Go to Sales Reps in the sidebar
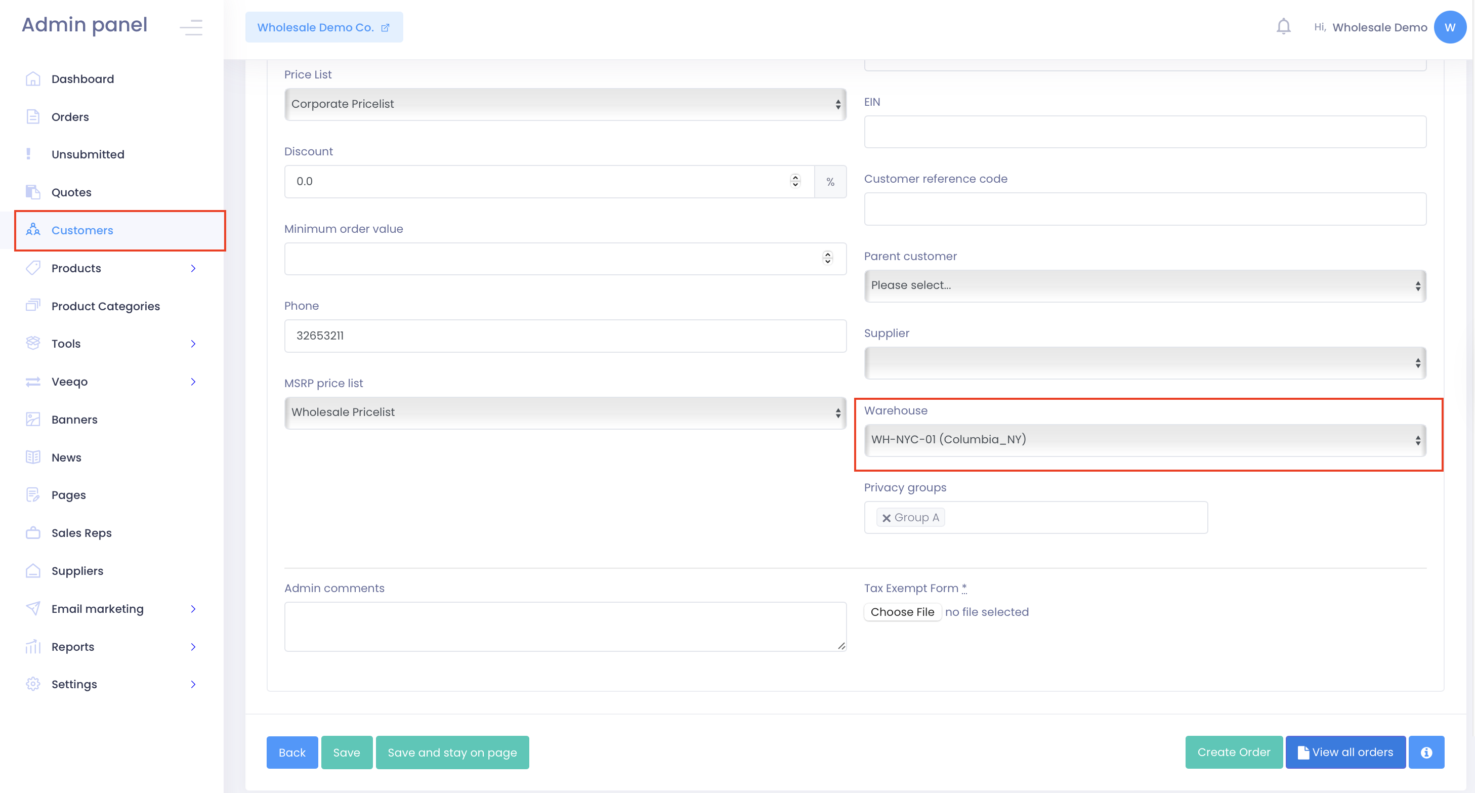1475x793 pixels. [x=81, y=532]
